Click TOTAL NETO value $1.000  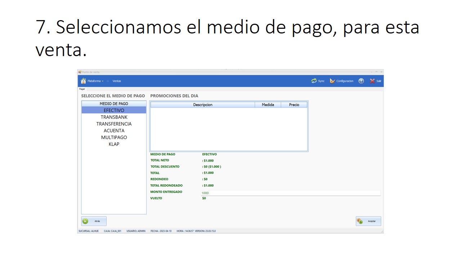pyautogui.click(x=208, y=160)
